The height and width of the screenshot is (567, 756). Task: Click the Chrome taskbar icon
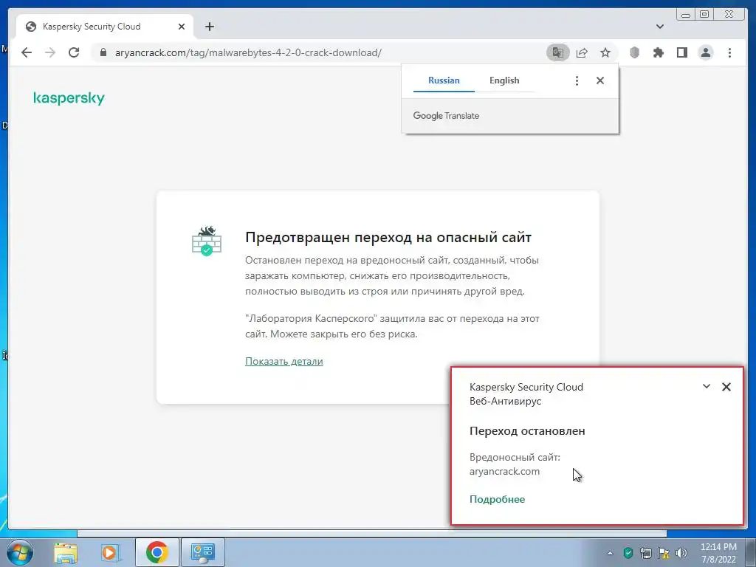click(x=157, y=552)
